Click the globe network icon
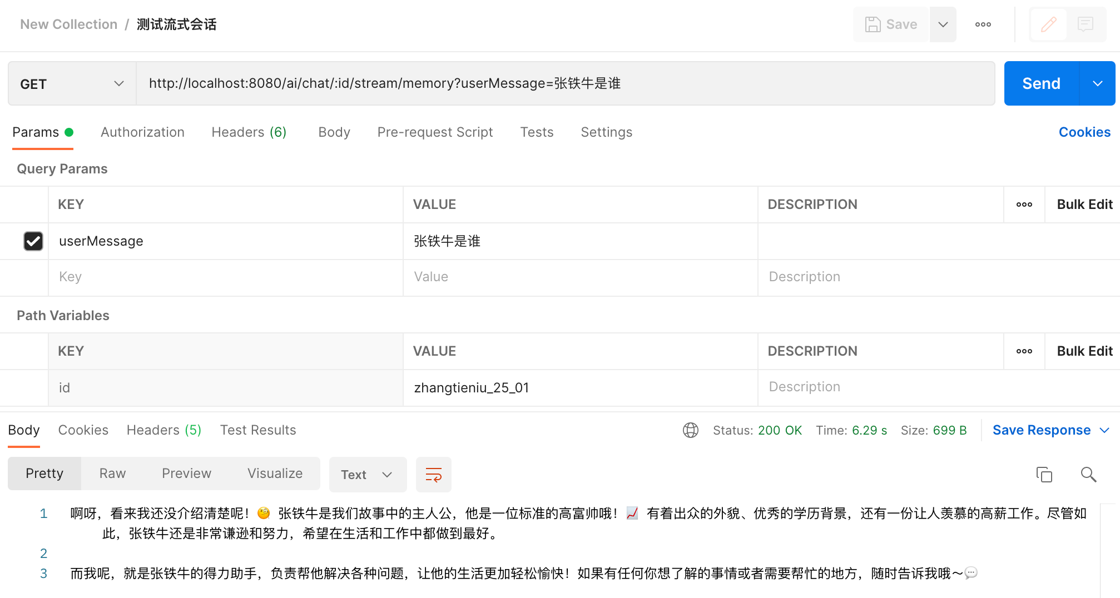This screenshot has width=1120, height=598. (690, 430)
